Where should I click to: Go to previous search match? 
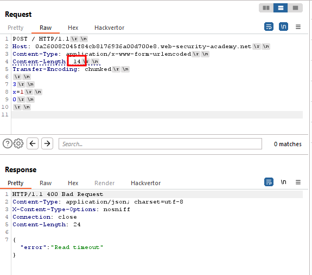tap(33, 143)
